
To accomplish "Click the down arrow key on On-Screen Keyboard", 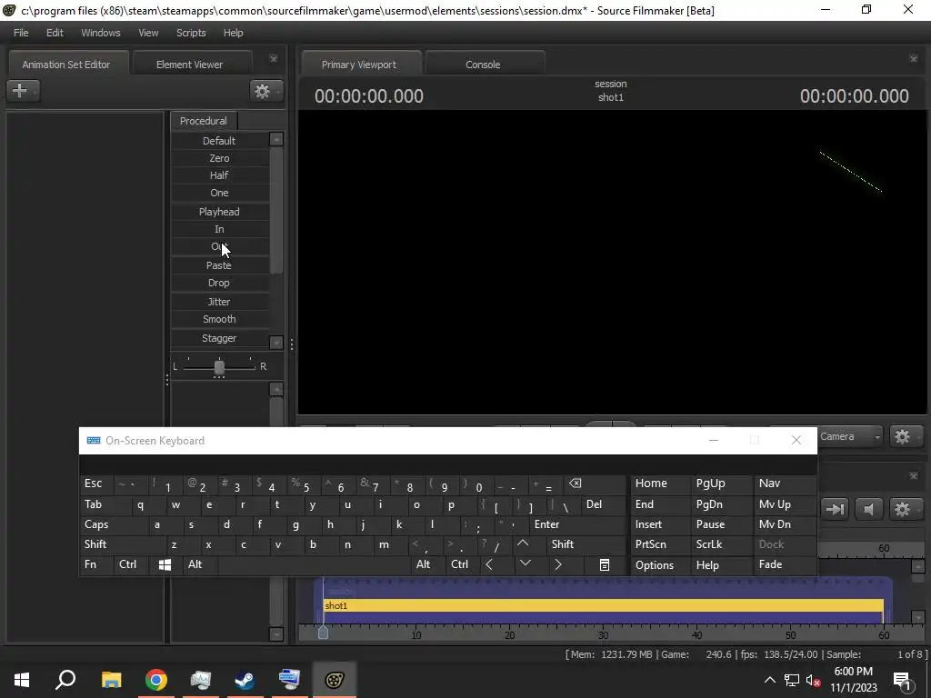I will (526, 563).
